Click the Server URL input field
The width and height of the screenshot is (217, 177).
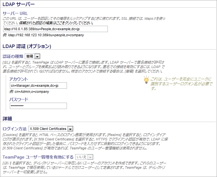tap(55, 29)
